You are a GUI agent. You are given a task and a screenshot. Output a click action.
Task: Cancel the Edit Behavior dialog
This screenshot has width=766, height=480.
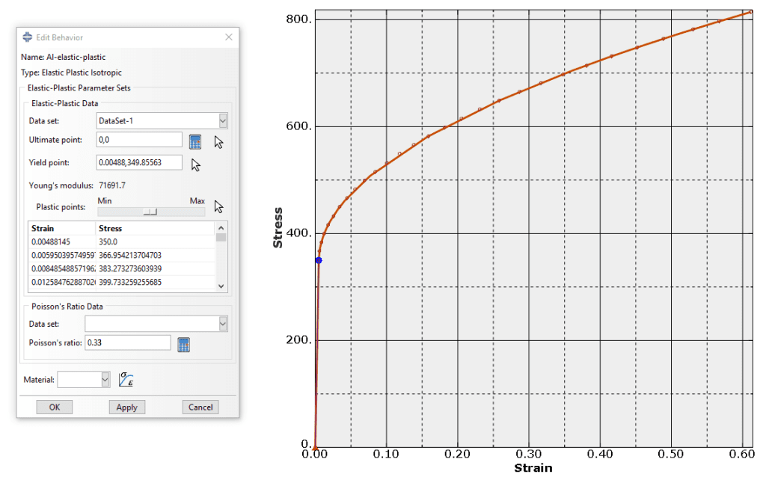pos(200,407)
